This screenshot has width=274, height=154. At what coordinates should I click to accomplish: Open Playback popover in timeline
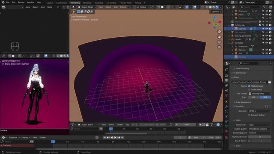click(14, 138)
